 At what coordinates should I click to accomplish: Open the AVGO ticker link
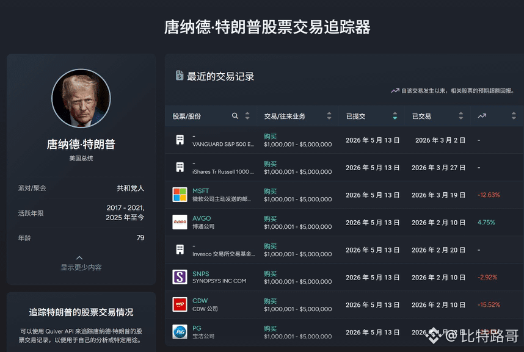202,218
